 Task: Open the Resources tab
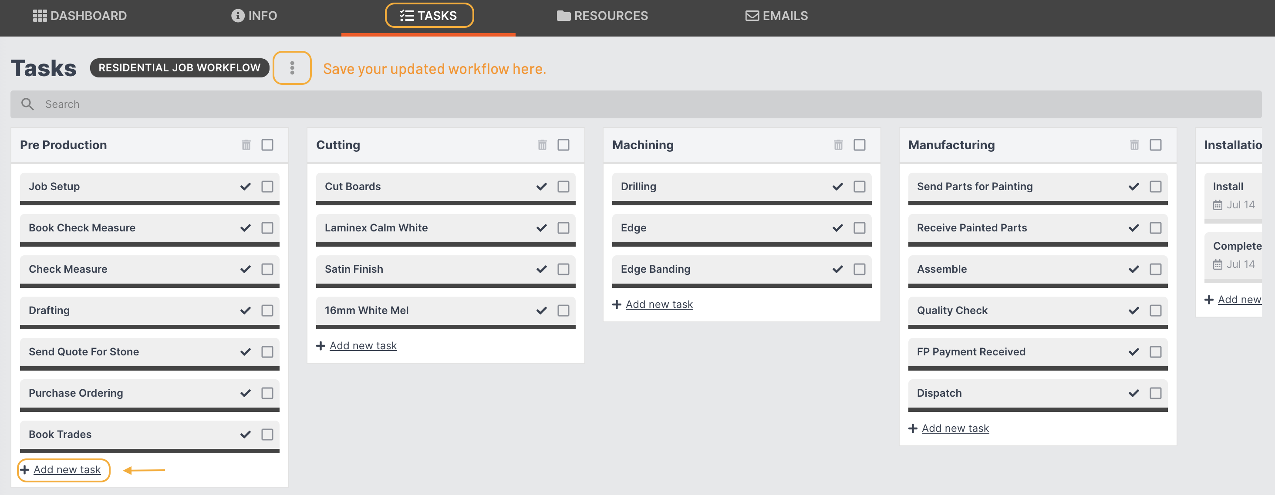tap(602, 16)
